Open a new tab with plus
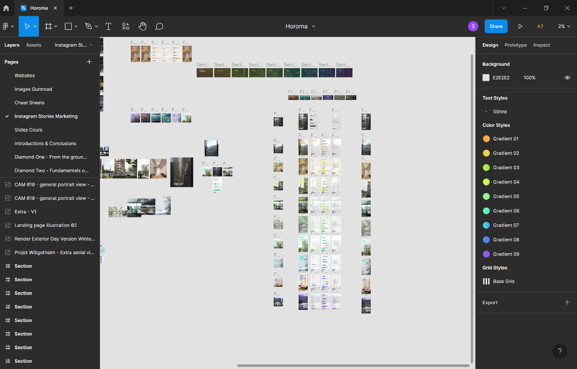 click(x=71, y=8)
